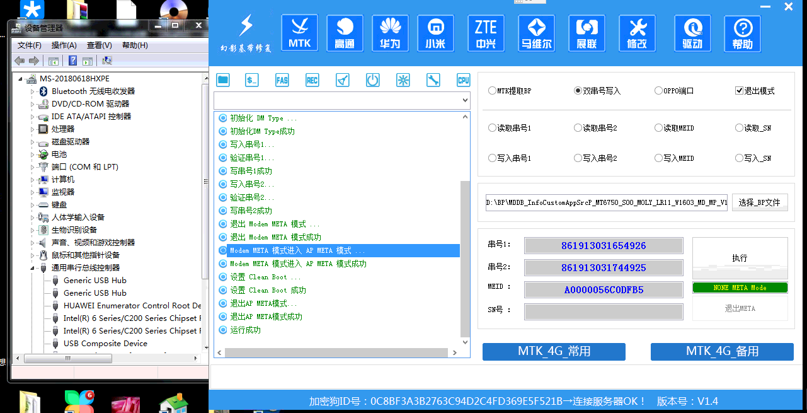Open the 展联 module
This screenshot has width=807, height=413.
[x=587, y=33]
